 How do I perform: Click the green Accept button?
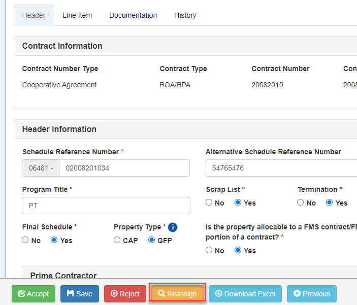[x=34, y=294]
